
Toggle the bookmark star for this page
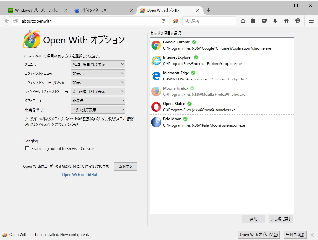pos(243,21)
